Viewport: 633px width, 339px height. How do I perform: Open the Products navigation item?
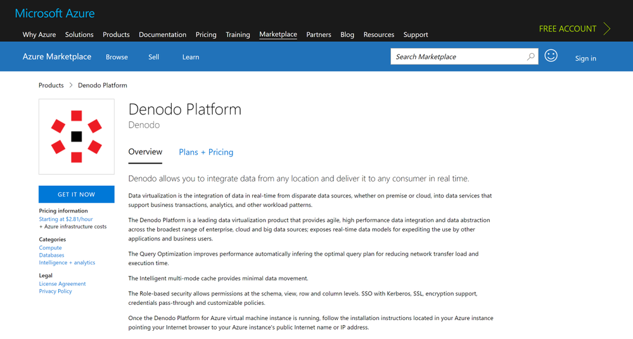(116, 35)
